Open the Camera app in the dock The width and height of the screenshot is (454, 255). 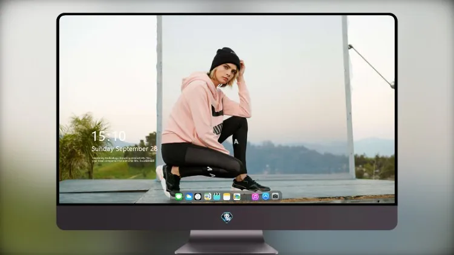tap(275, 196)
